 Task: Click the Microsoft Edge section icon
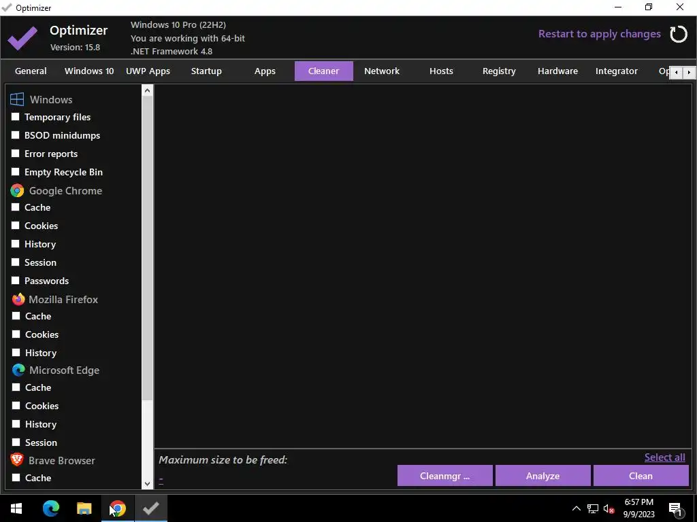point(18,370)
